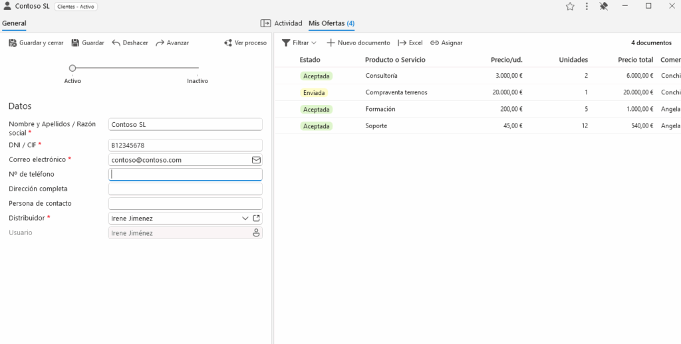
Task: Click Nuevo documento button
Action: click(358, 43)
